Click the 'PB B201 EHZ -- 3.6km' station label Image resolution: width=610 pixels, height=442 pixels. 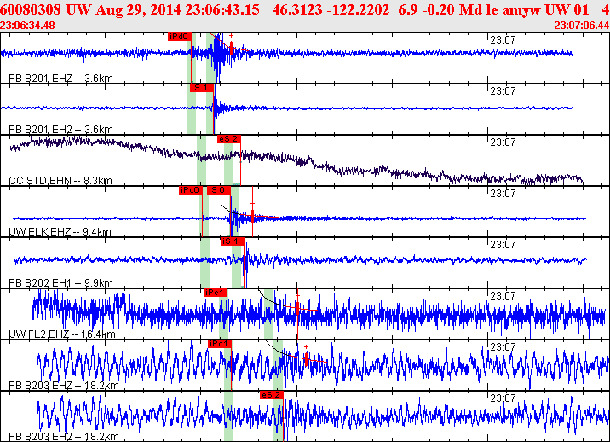coord(61,79)
